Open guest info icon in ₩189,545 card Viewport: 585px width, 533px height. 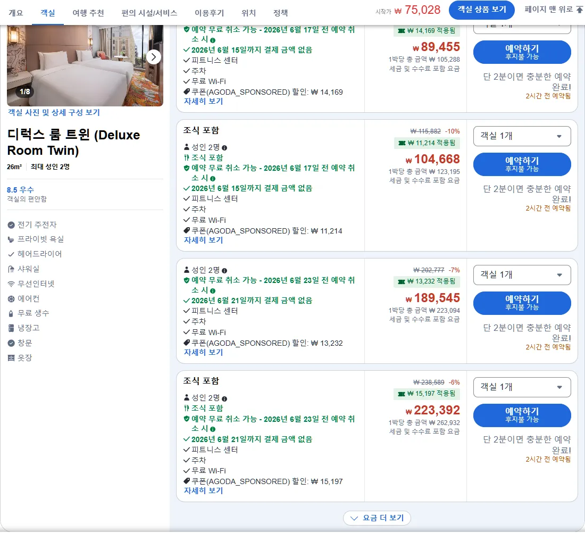point(224,271)
